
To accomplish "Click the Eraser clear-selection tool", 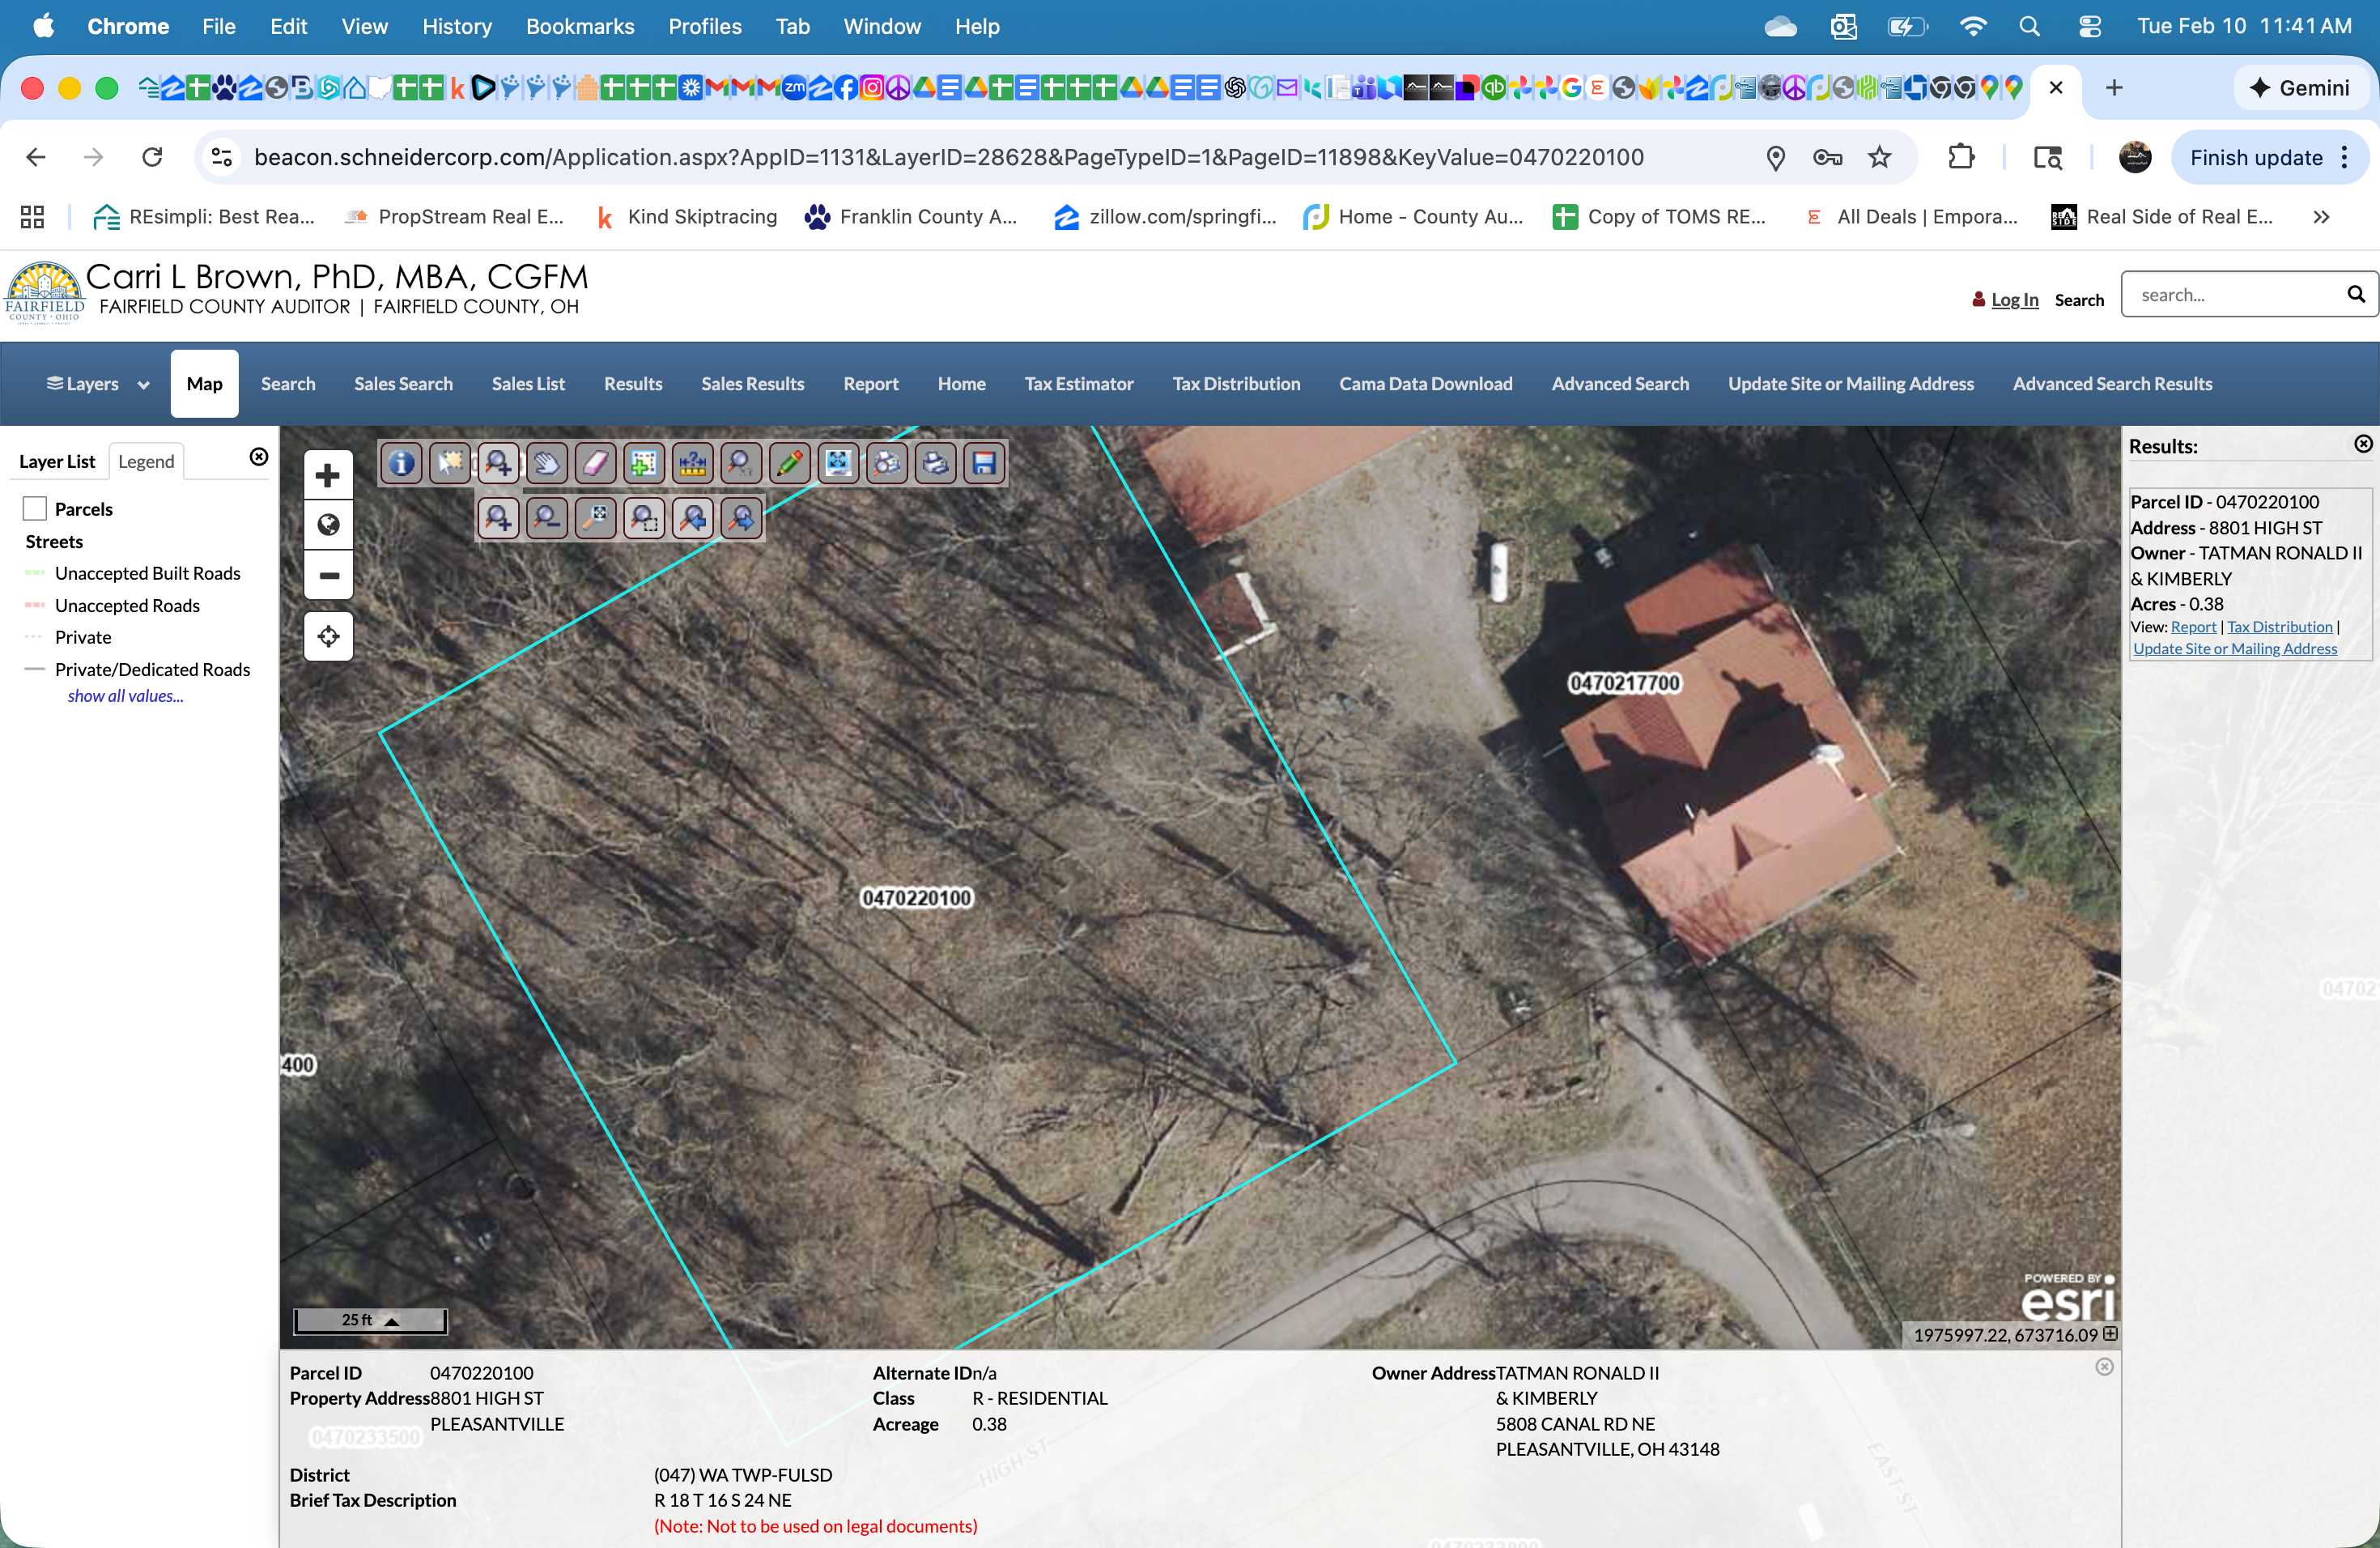I will pos(595,463).
